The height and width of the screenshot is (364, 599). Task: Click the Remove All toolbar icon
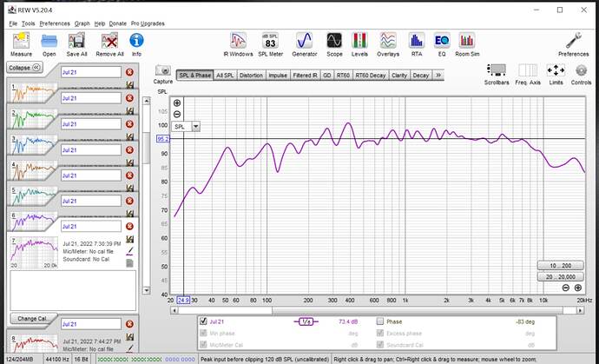point(109,44)
